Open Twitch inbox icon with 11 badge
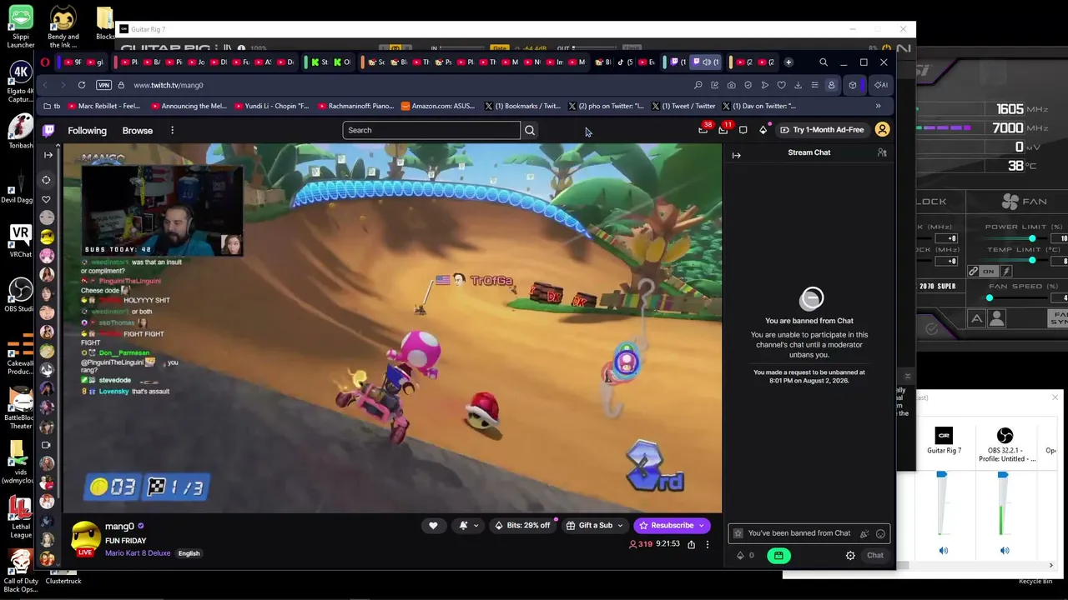The width and height of the screenshot is (1068, 600). click(x=723, y=130)
